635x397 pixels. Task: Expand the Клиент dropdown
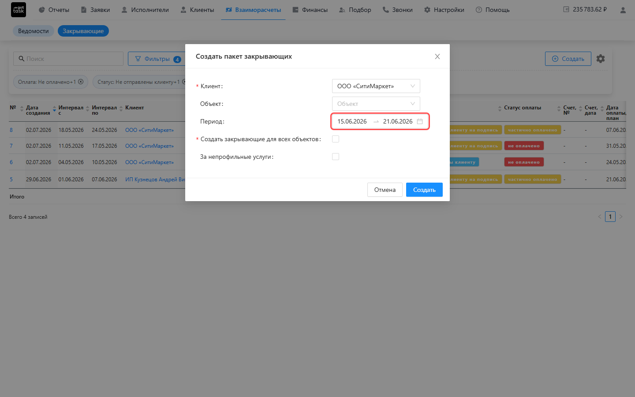pyautogui.click(x=376, y=86)
